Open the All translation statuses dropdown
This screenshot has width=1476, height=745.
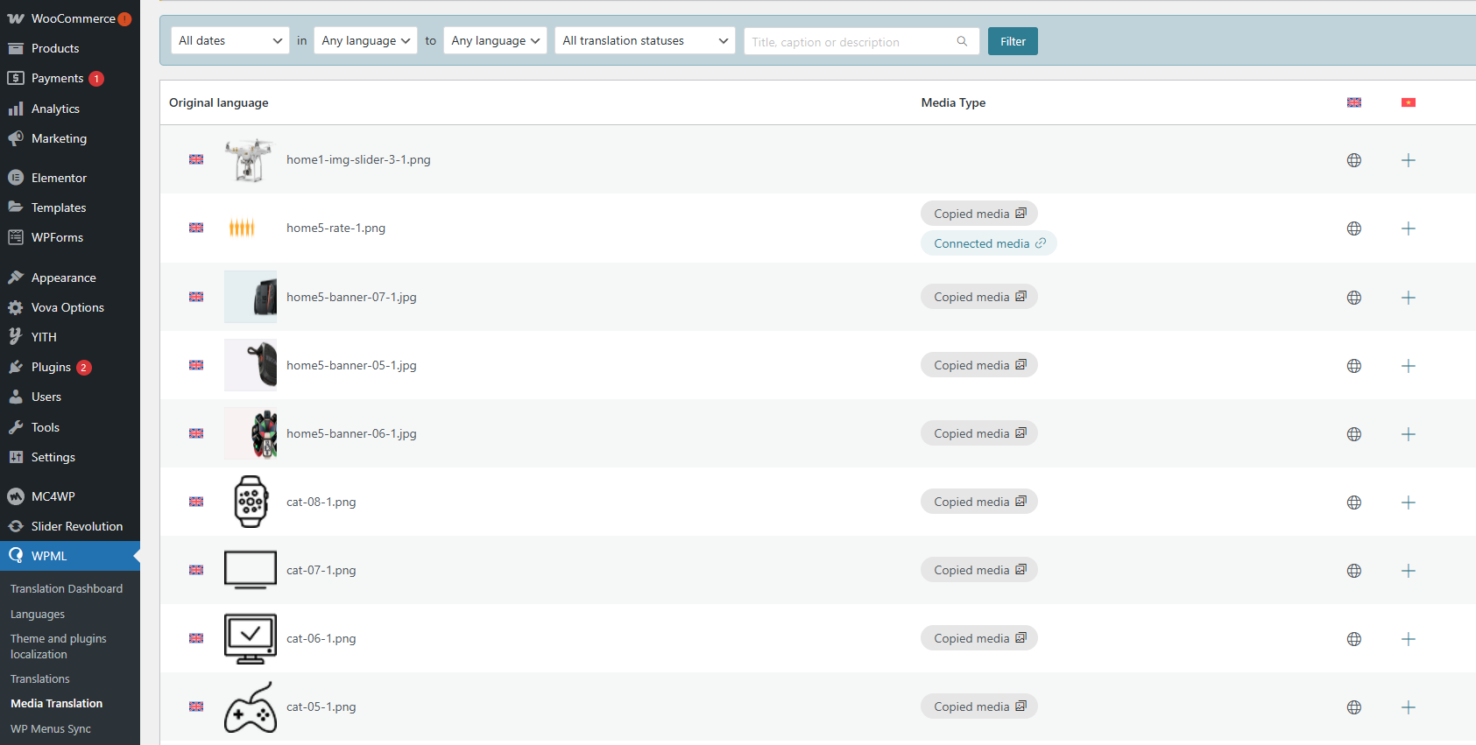click(x=645, y=41)
